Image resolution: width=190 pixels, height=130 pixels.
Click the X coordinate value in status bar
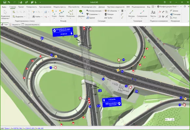[x=18, y=128]
